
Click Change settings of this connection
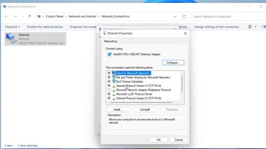coord(217,27)
